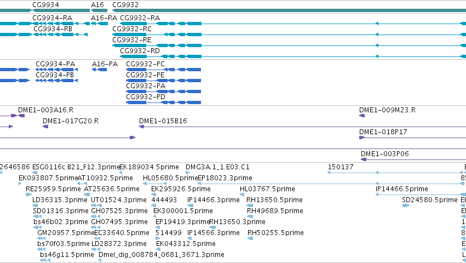This screenshot has width=466, height=263.
Task: Select the DME1-003P06 clone label
Action: (x=385, y=154)
